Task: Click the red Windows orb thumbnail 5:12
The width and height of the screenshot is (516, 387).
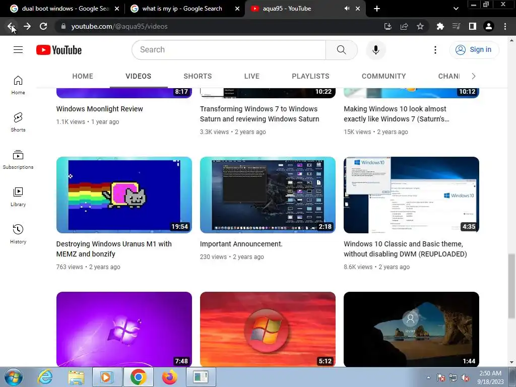Action: pos(268,329)
